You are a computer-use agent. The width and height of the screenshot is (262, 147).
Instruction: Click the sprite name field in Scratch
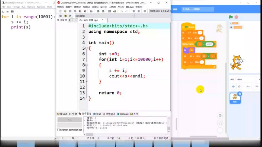point(247,79)
